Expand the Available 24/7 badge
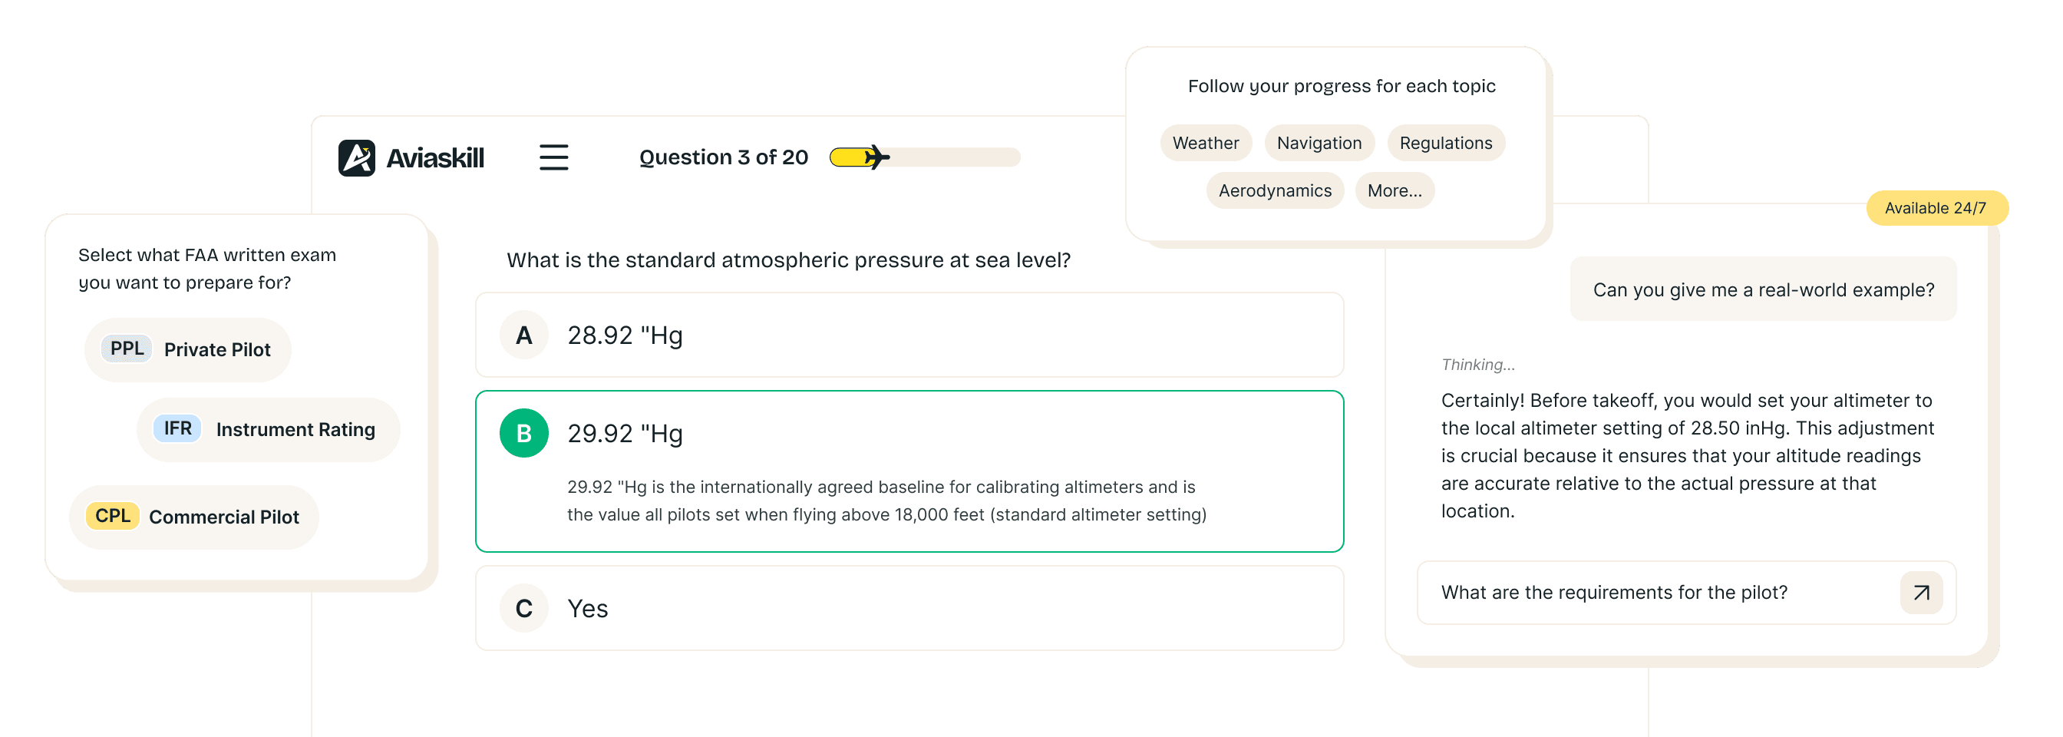Viewport: 2063px width, 737px height. click(1936, 207)
